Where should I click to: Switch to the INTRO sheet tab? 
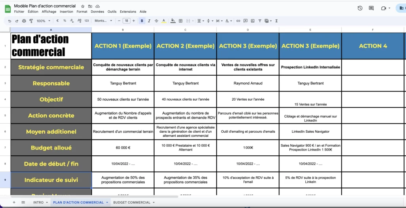38,202
